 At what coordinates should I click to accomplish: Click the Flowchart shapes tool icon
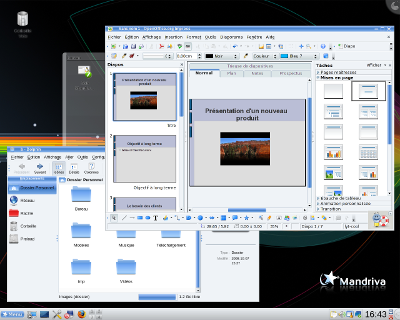223,218
